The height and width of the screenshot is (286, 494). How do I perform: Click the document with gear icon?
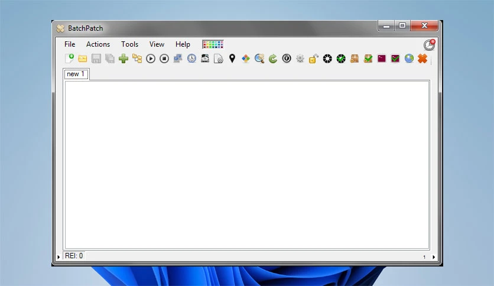(x=219, y=58)
